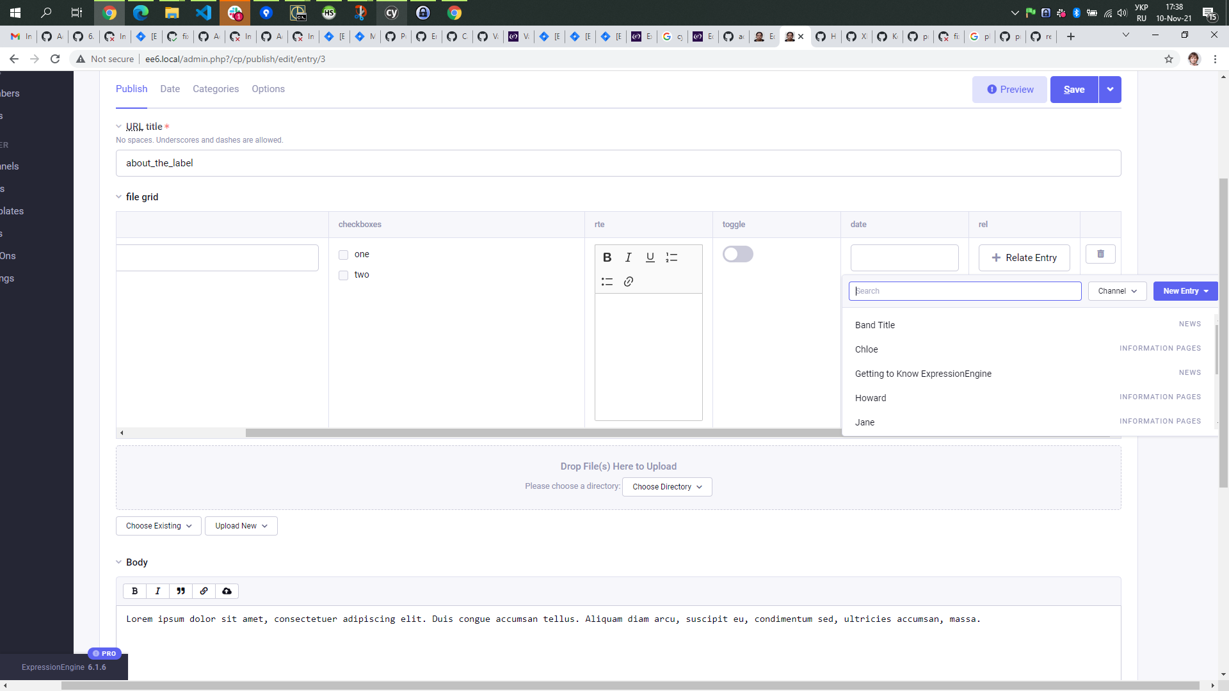Click the Bold icon in rte editor
1229x691 pixels.
pos(607,257)
